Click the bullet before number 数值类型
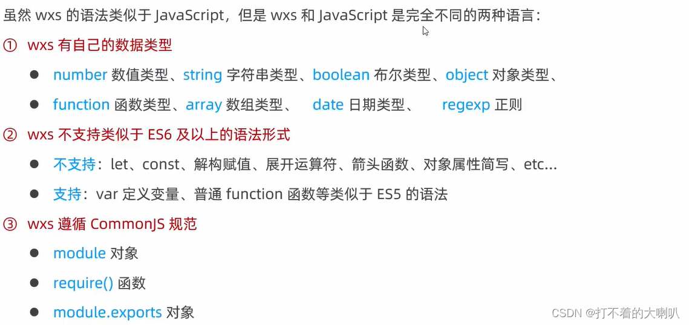Viewport: 689px width, 325px height. click(34, 75)
